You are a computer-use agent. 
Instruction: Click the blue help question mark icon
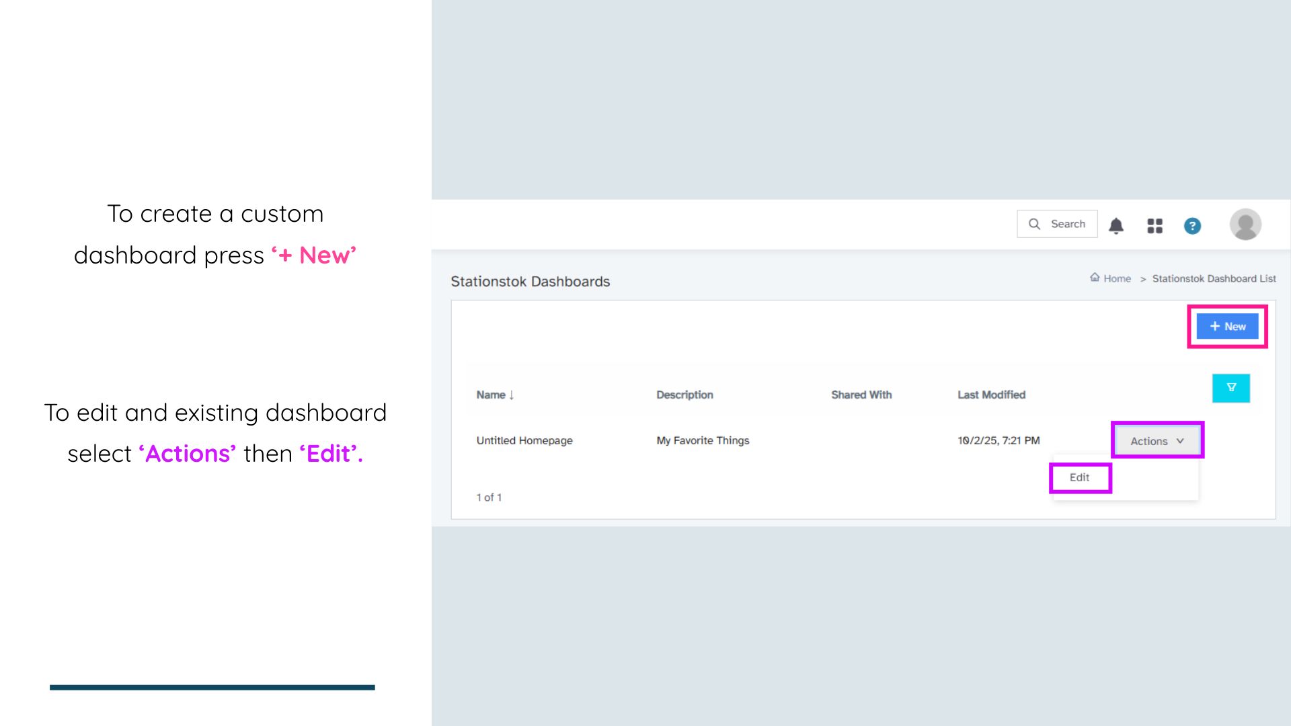click(x=1192, y=226)
